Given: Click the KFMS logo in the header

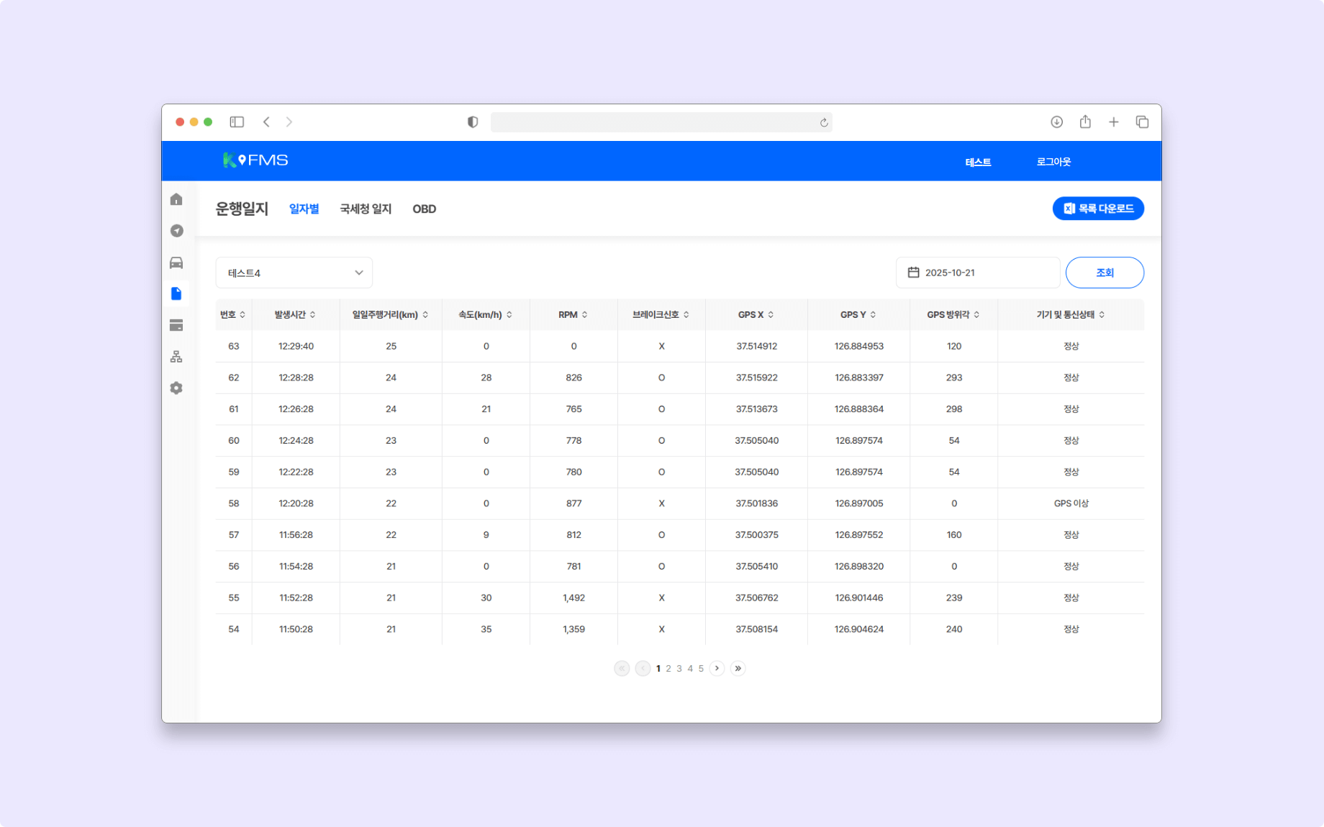Looking at the screenshot, I should 255,160.
